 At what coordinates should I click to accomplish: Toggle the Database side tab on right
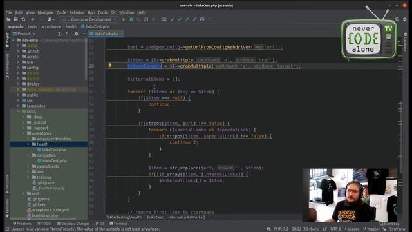click(x=405, y=42)
